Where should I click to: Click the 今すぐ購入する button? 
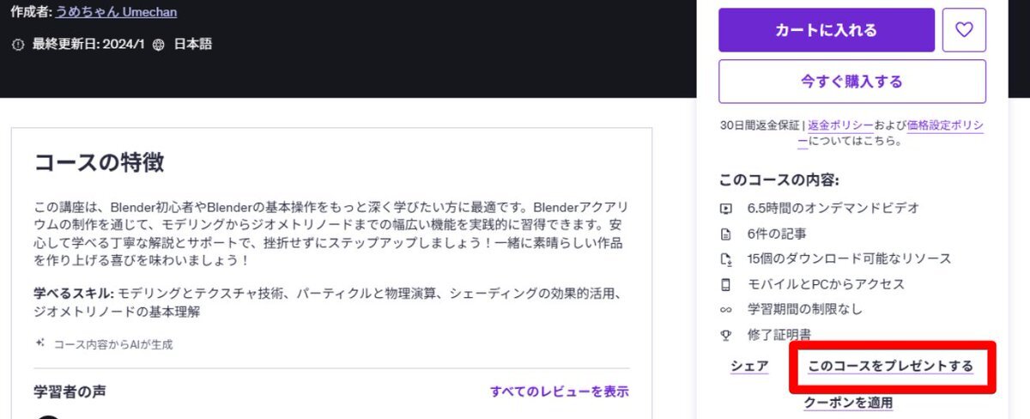[x=852, y=82]
